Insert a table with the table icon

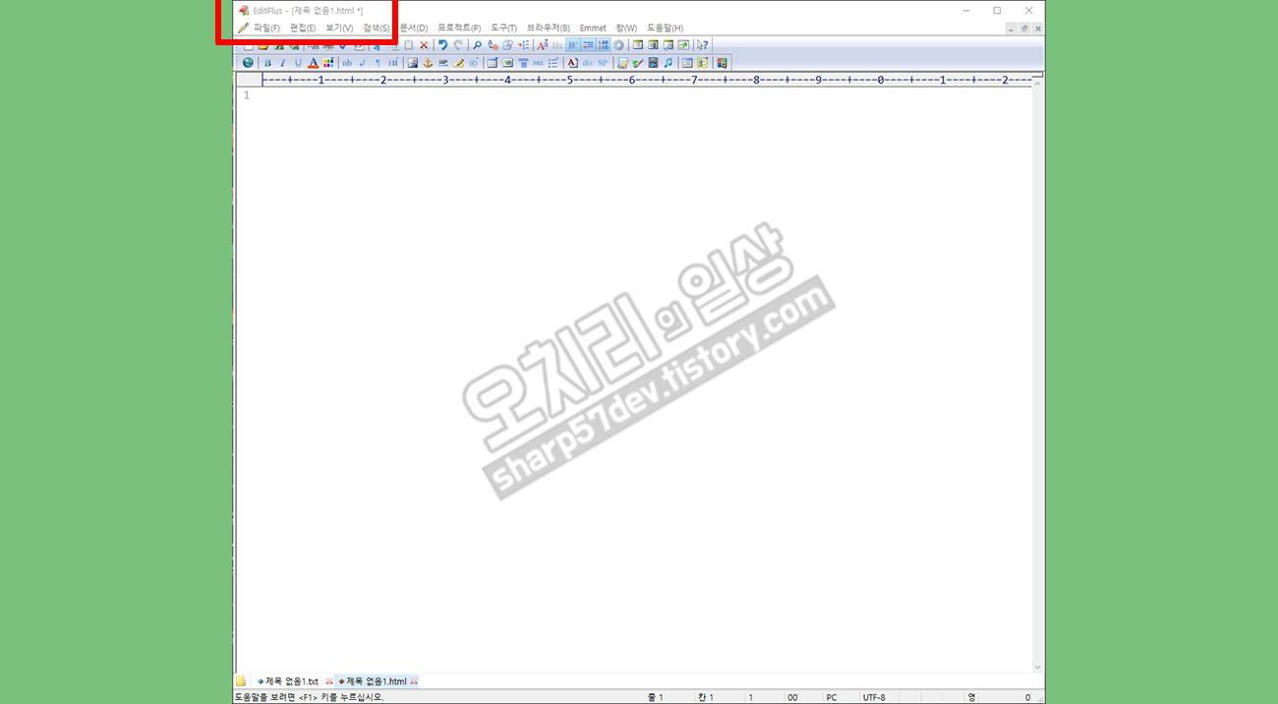point(493,63)
